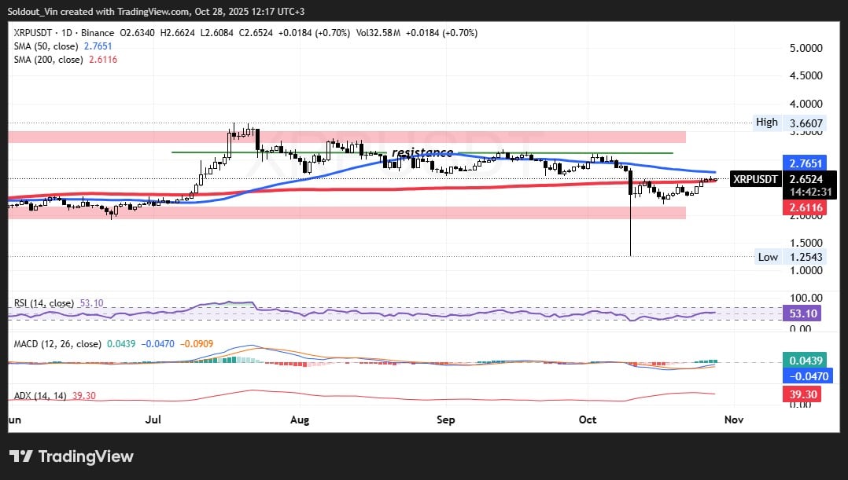Click the blue 2.7651 SMA price tag

point(803,163)
